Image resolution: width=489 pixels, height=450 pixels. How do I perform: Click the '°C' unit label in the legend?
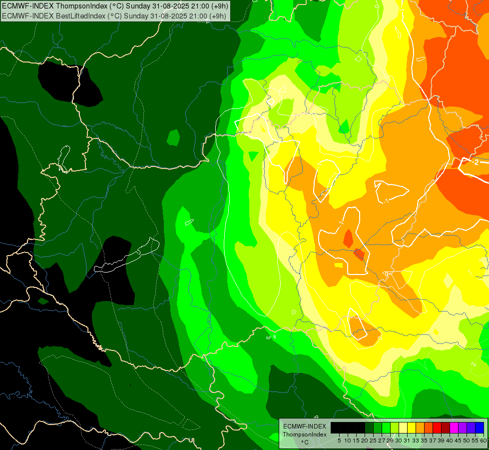click(305, 442)
